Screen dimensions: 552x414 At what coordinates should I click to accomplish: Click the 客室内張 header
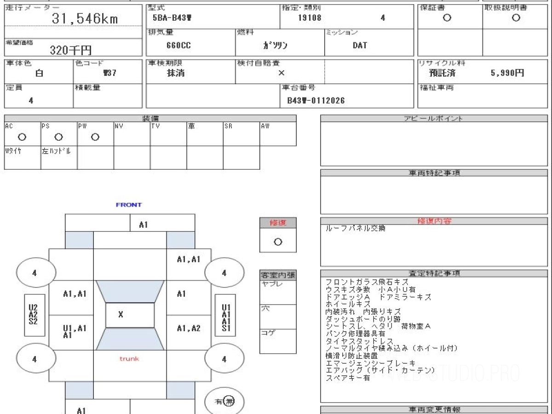[278, 276]
